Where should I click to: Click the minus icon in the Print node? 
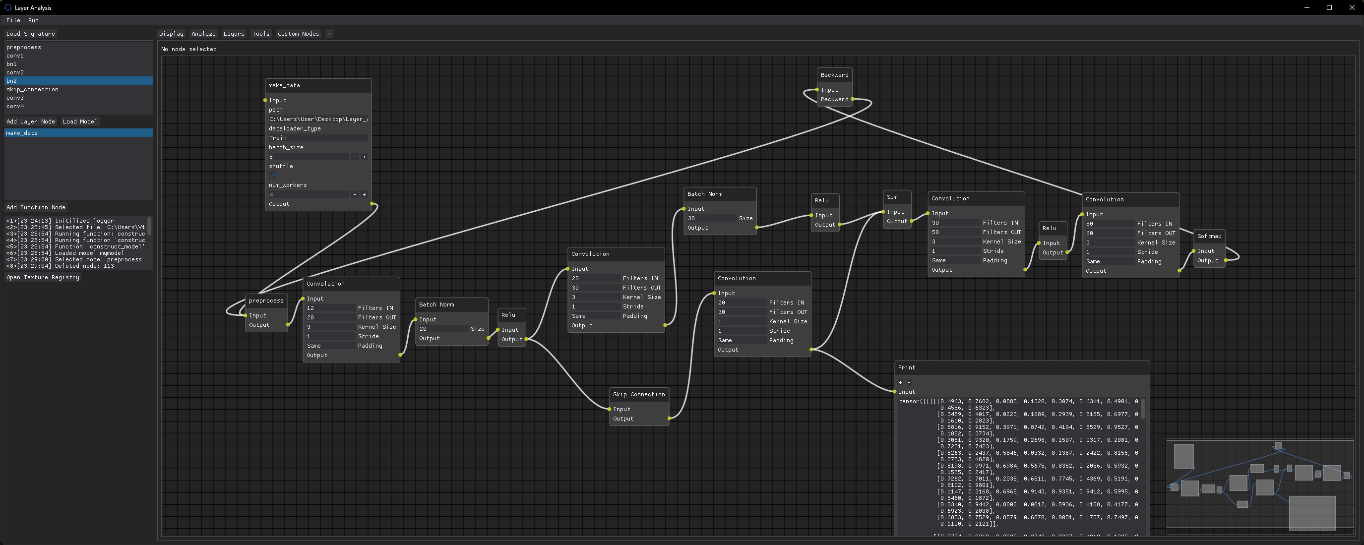909,382
